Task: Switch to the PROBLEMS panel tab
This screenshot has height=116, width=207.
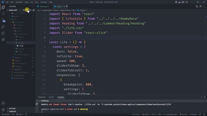Action: (x=42, y=97)
